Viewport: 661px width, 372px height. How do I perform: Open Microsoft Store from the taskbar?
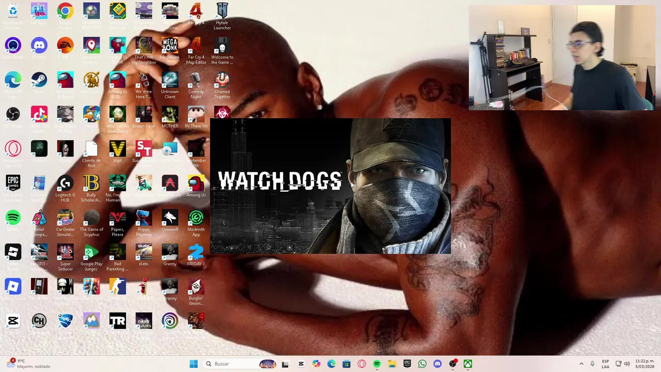tap(347, 364)
